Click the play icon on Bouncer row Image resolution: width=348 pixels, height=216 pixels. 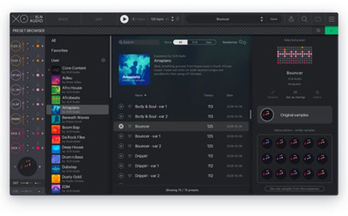121,126
